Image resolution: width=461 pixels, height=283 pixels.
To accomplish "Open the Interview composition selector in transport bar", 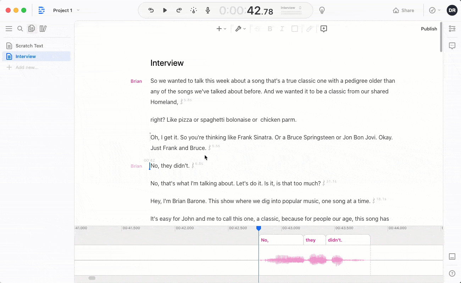I will pos(291,8).
